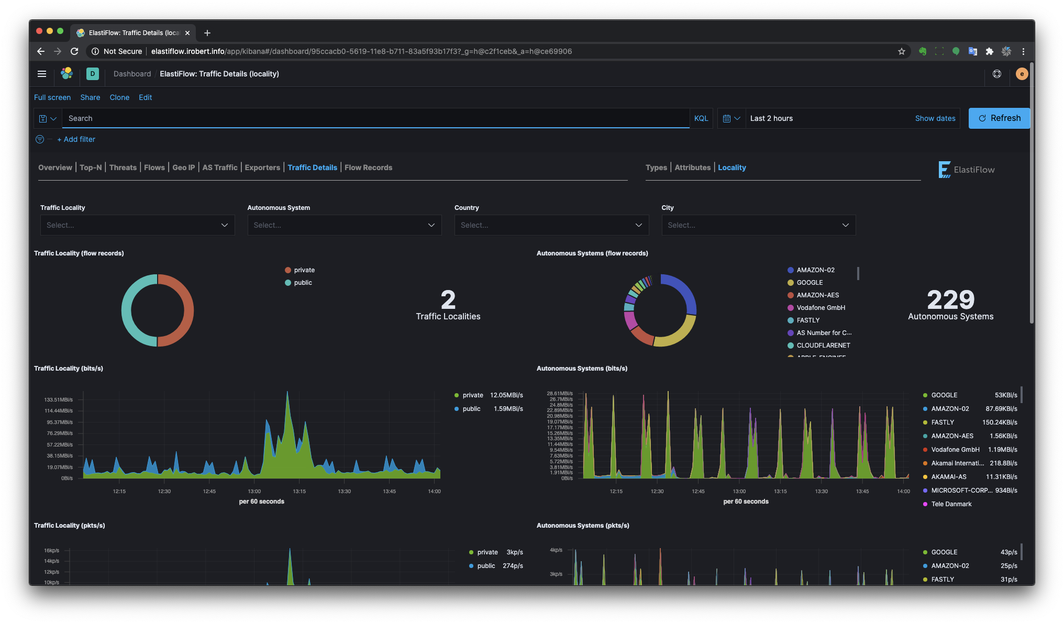Click the Full screen link
The width and height of the screenshot is (1064, 624).
(x=52, y=97)
